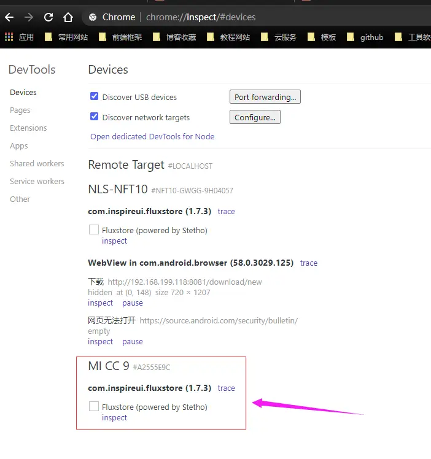Click inspect for the 下载 page
This screenshot has width=431, height=459.
(x=100, y=303)
